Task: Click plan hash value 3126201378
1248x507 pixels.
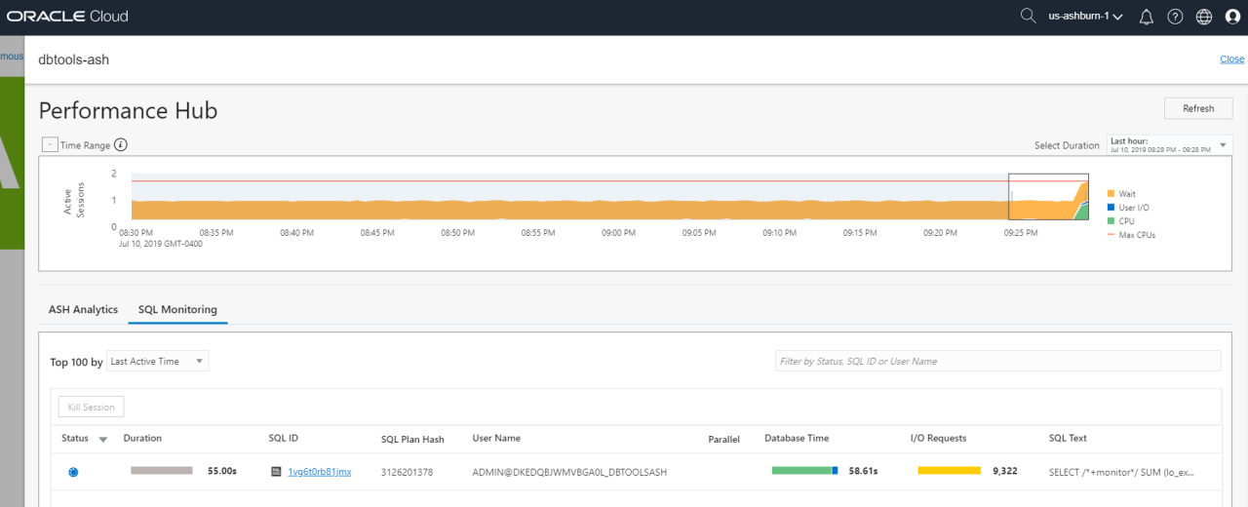Action: click(407, 472)
